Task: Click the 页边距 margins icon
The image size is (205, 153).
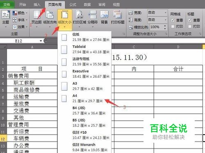Action: point(36,14)
